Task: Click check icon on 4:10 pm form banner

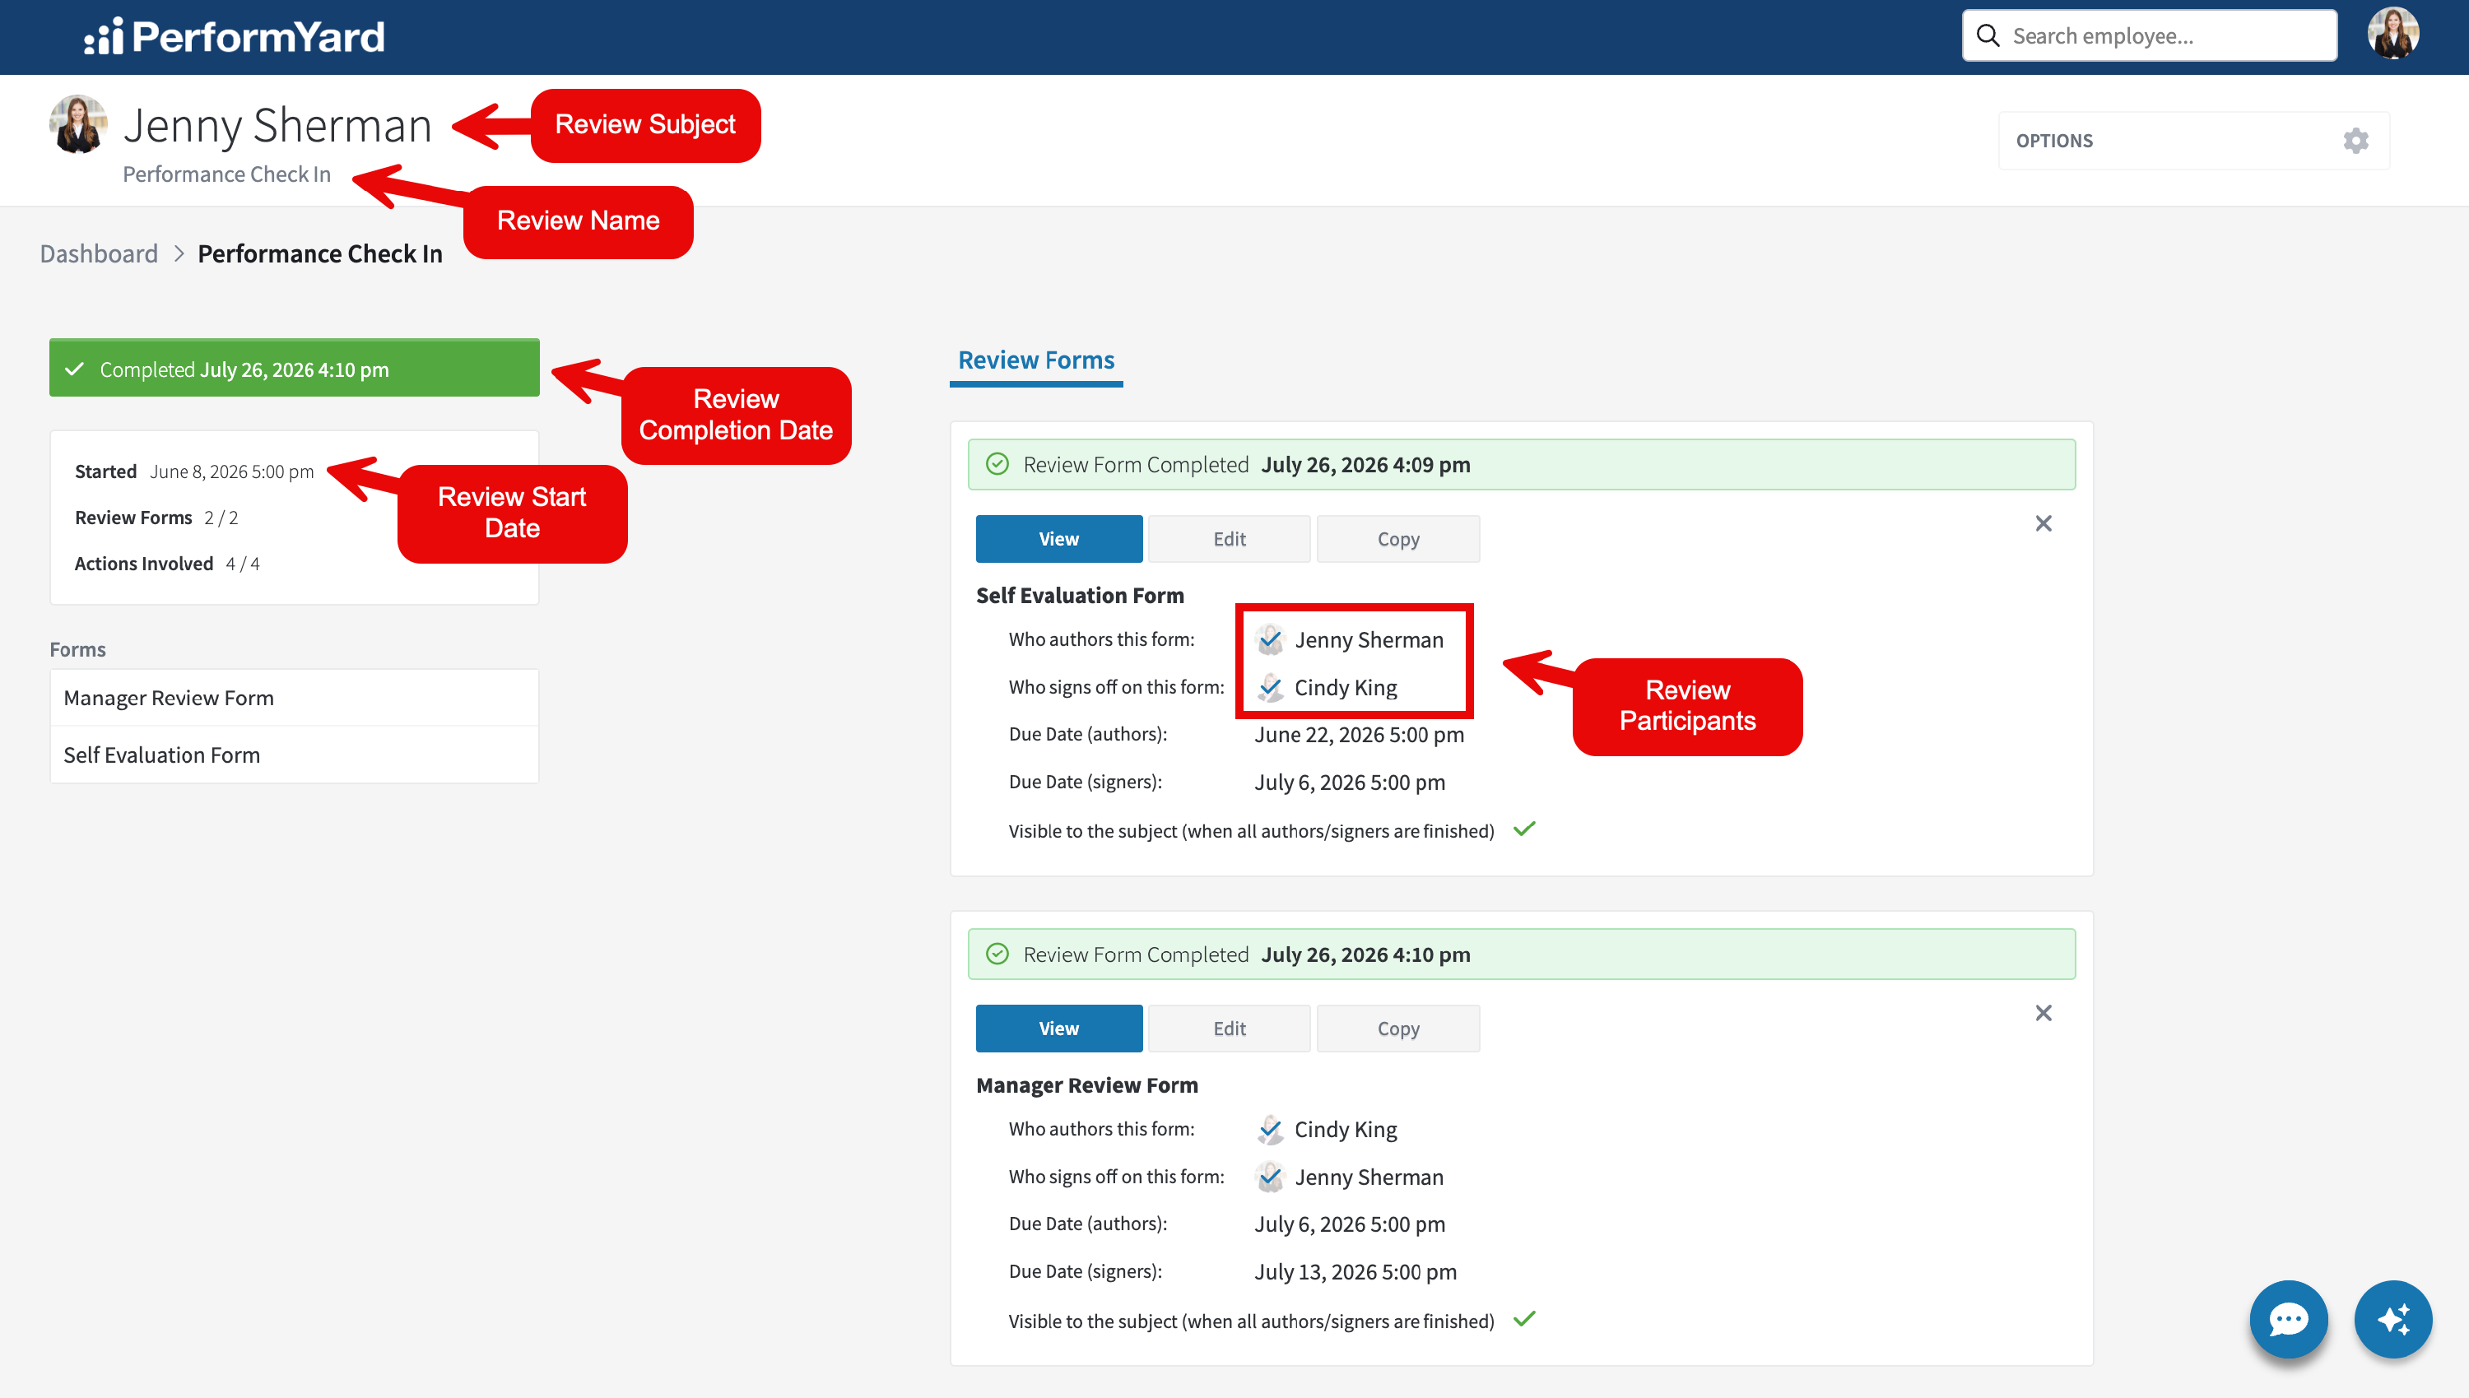Action: point(997,954)
